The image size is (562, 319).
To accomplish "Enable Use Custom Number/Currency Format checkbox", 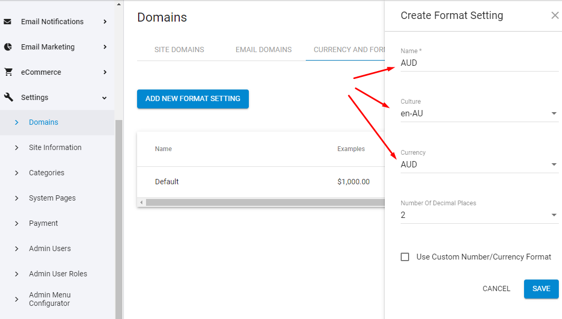I will (x=405, y=257).
